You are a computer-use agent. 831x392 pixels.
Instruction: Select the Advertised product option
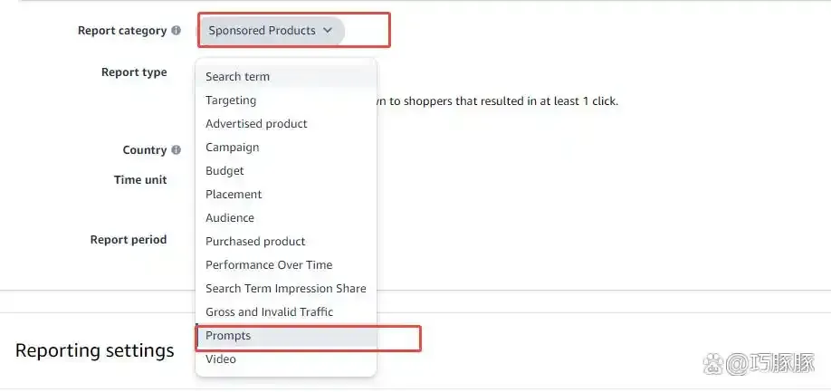tap(256, 124)
